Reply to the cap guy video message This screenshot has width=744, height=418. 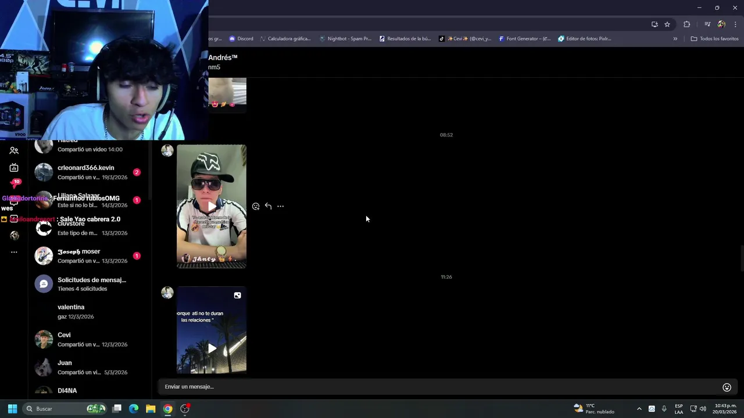pos(268,206)
